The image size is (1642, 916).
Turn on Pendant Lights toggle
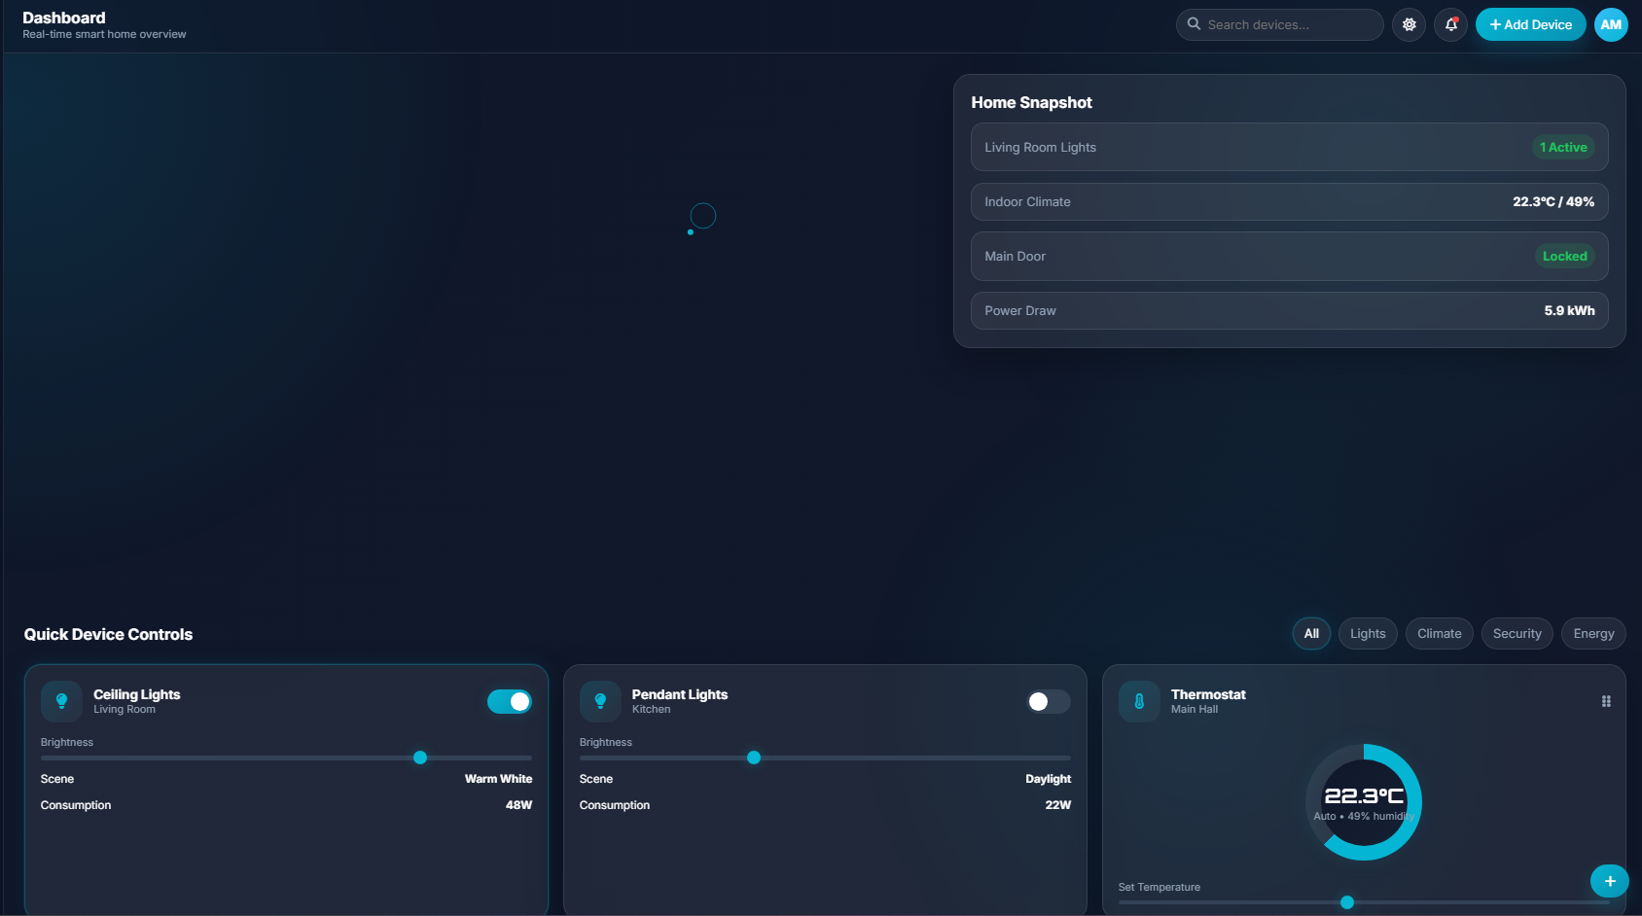point(1048,701)
